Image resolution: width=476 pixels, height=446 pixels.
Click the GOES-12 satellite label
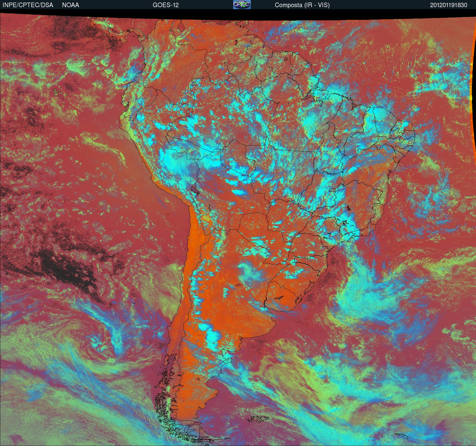coord(165,5)
